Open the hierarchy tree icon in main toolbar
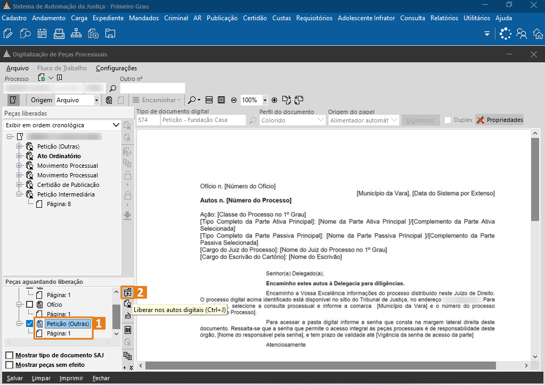Screen dimensions: 545x385 click(x=76, y=34)
